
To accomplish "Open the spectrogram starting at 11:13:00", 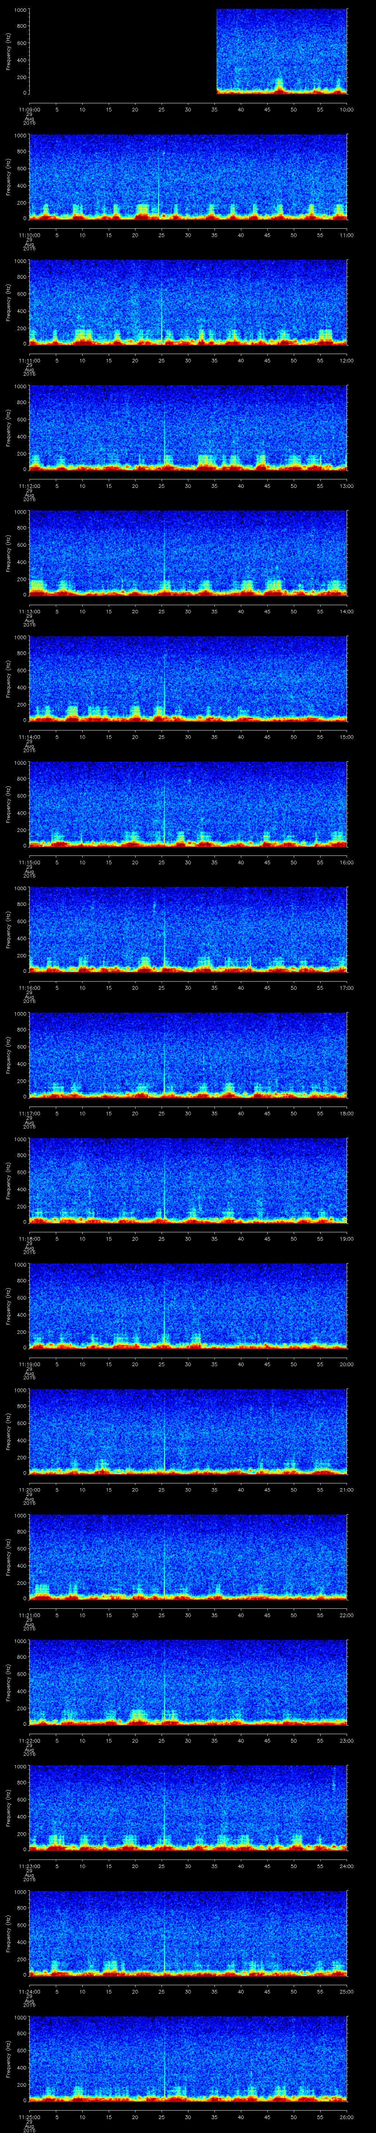I will point(188,552).
